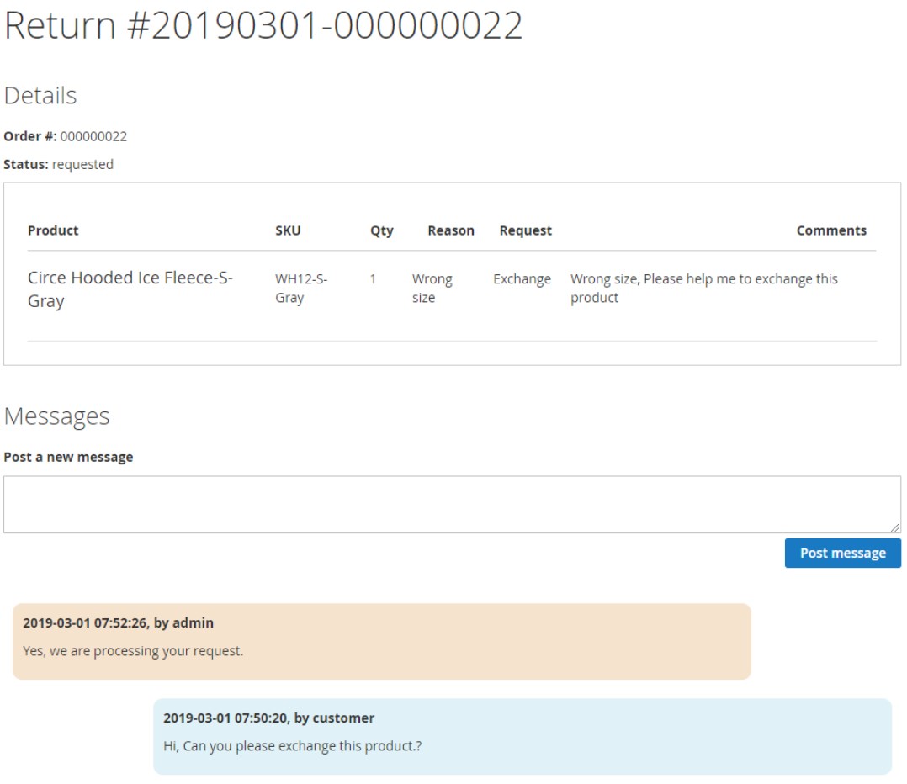The width and height of the screenshot is (907, 784).
Task: Click the admin message bubble text
Action: (x=133, y=650)
